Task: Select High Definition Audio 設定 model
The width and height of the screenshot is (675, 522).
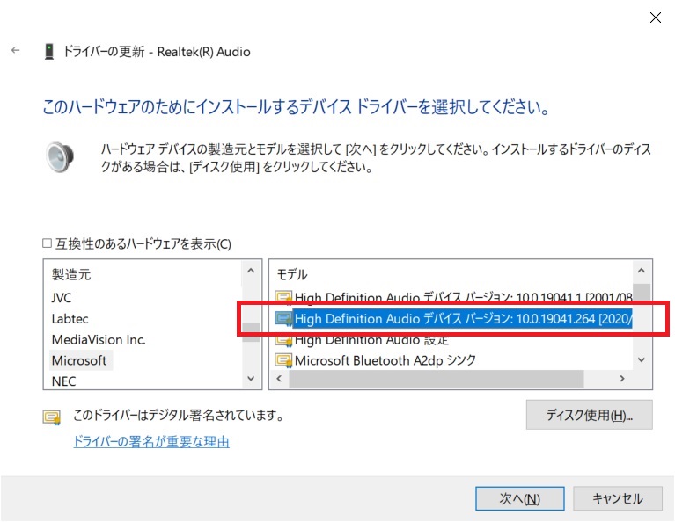Action: tap(371, 340)
